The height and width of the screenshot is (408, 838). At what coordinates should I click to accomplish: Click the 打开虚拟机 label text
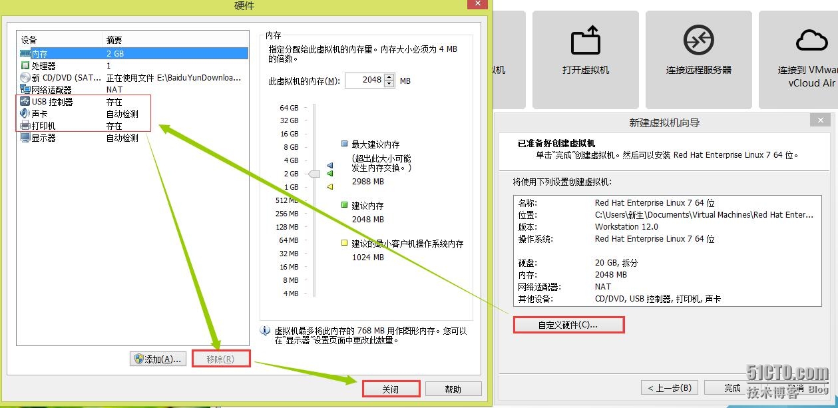(586, 70)
